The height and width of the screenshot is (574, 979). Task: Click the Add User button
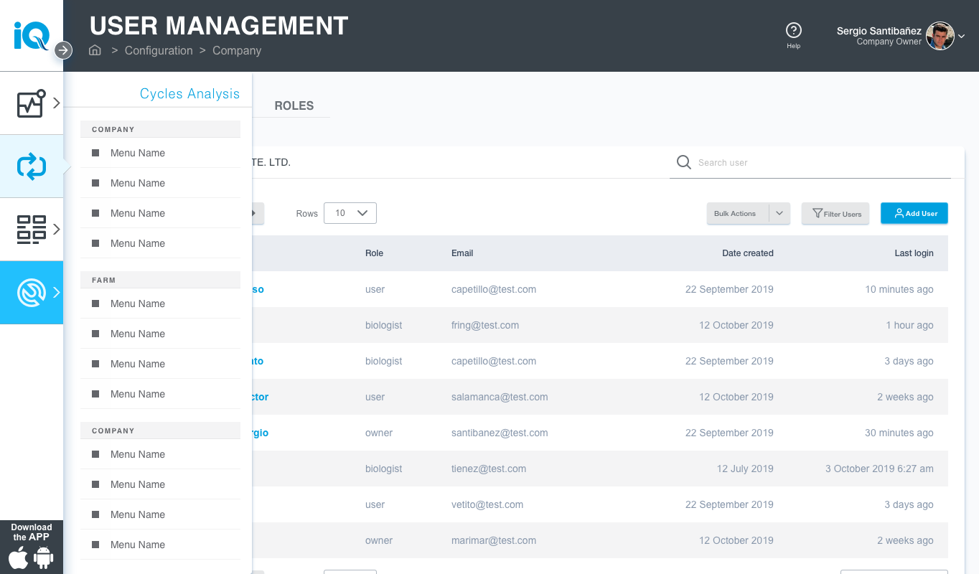(x=914, y=213)
